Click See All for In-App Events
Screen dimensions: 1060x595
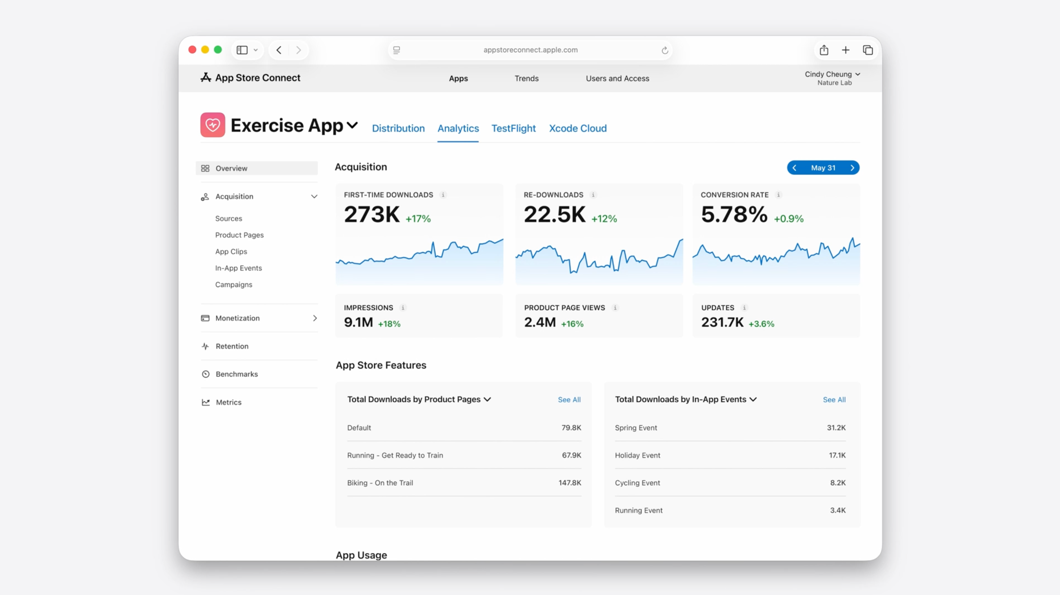pos(834,399)
